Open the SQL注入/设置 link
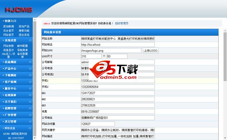The width and height of the screenshot is (227, 140). 8,55
